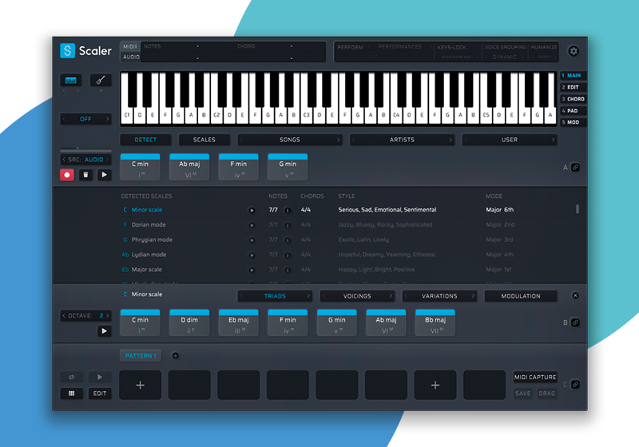Toggle loop in pattern section
Image resolution: width=639 pixels, height=447 pixels.
tap(72, 378)
